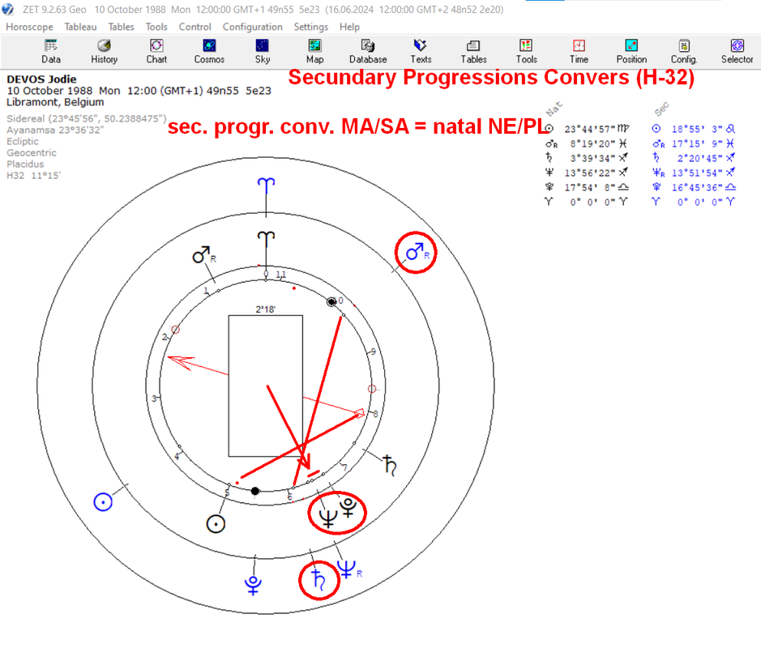Image resolution: width=761 pixels, height=648 pixels.
Task: Open the Data toolbar icon
Action: click(x=50, y=52)
